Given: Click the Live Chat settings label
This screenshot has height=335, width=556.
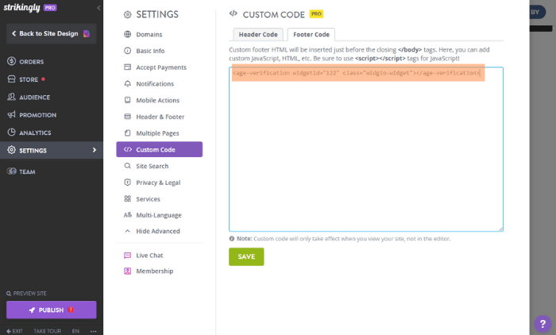Looking at the screenshot, I should click(149, 256).
